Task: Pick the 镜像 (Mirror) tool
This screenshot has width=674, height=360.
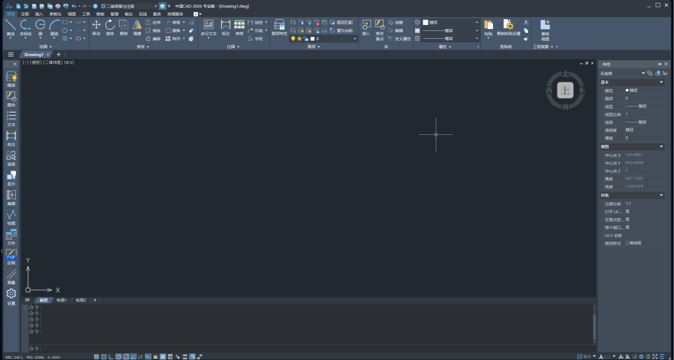Action: pyautogui.click(x=137, y=26)
